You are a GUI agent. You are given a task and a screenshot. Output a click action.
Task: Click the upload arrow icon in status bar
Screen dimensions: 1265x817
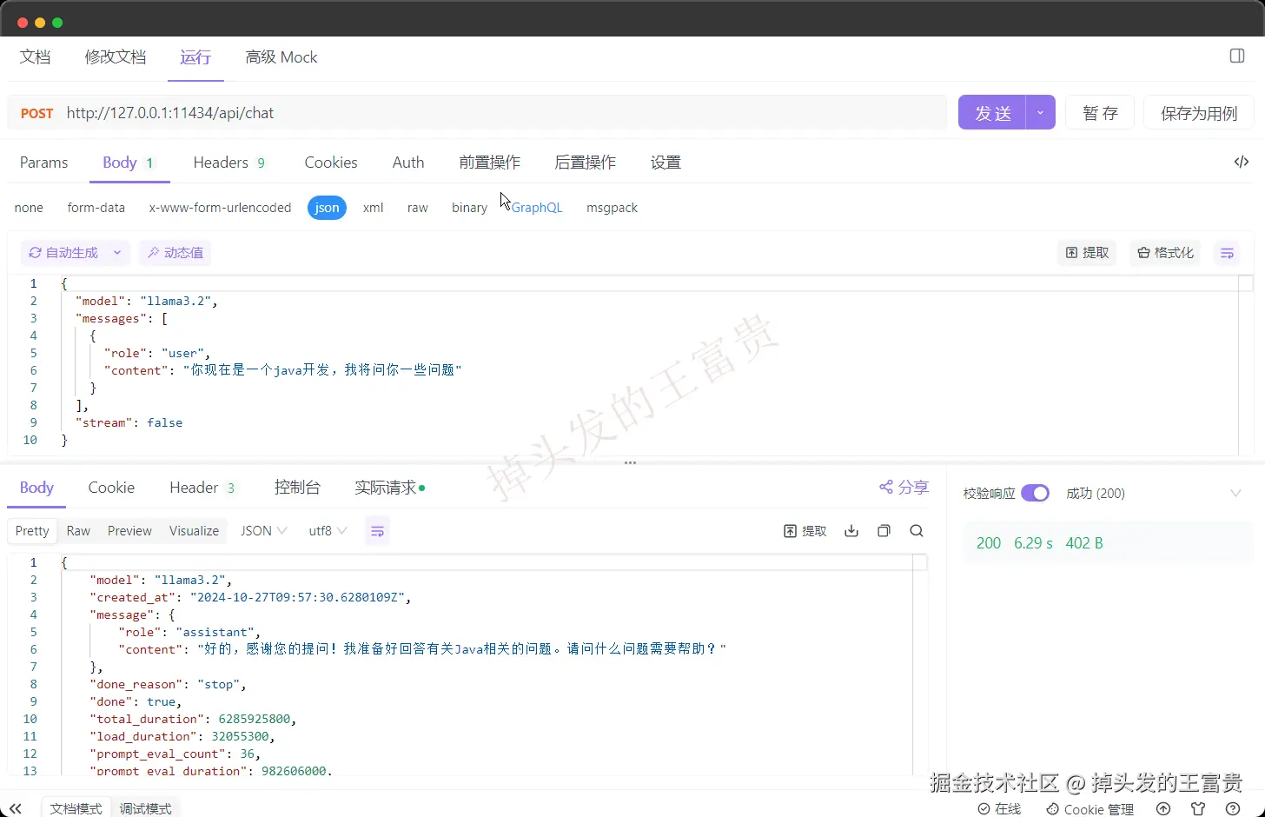(x=1163, y=808)
